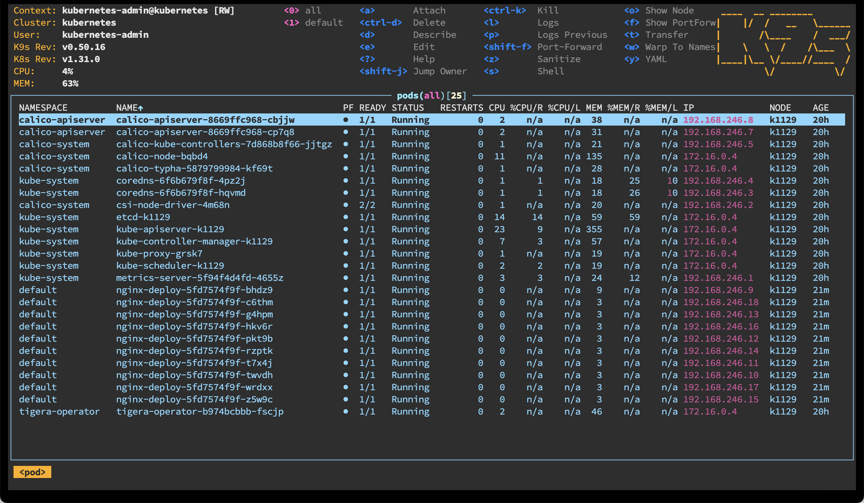Select the nginx-deploy-5fd7574f9f-c6thm pod
This screenshot has height=503, width=864.
coord(194,302)
